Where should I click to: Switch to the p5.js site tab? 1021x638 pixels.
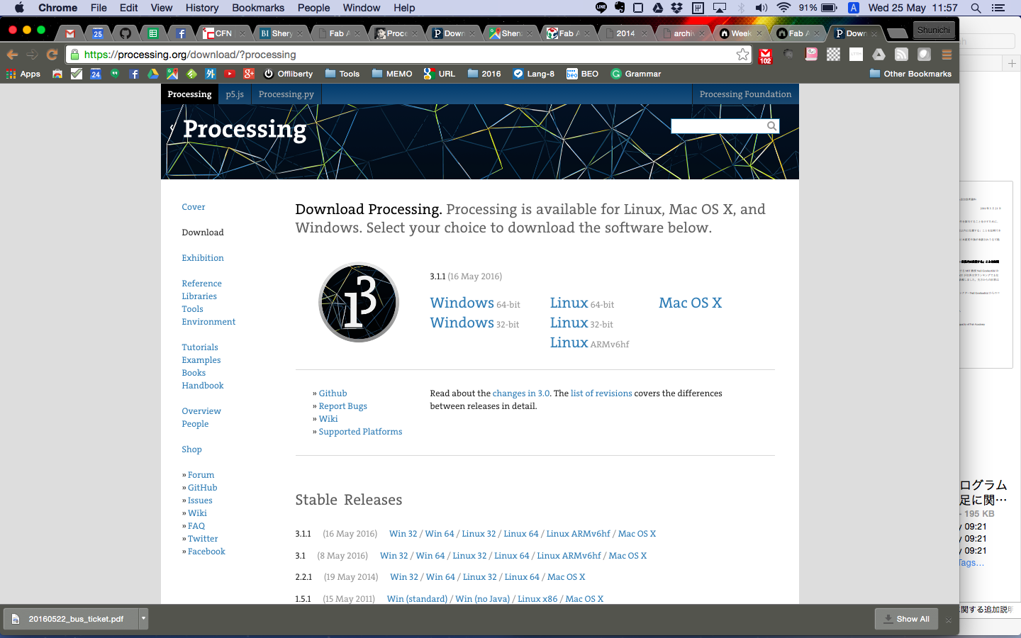click(235, 94)
